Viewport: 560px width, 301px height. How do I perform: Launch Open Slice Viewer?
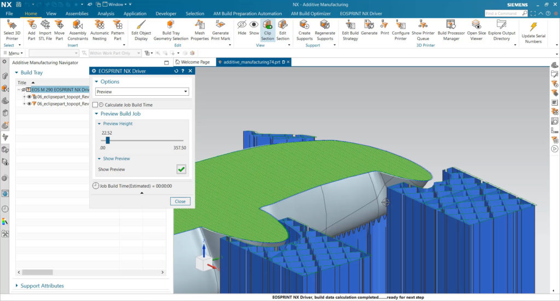476,30
